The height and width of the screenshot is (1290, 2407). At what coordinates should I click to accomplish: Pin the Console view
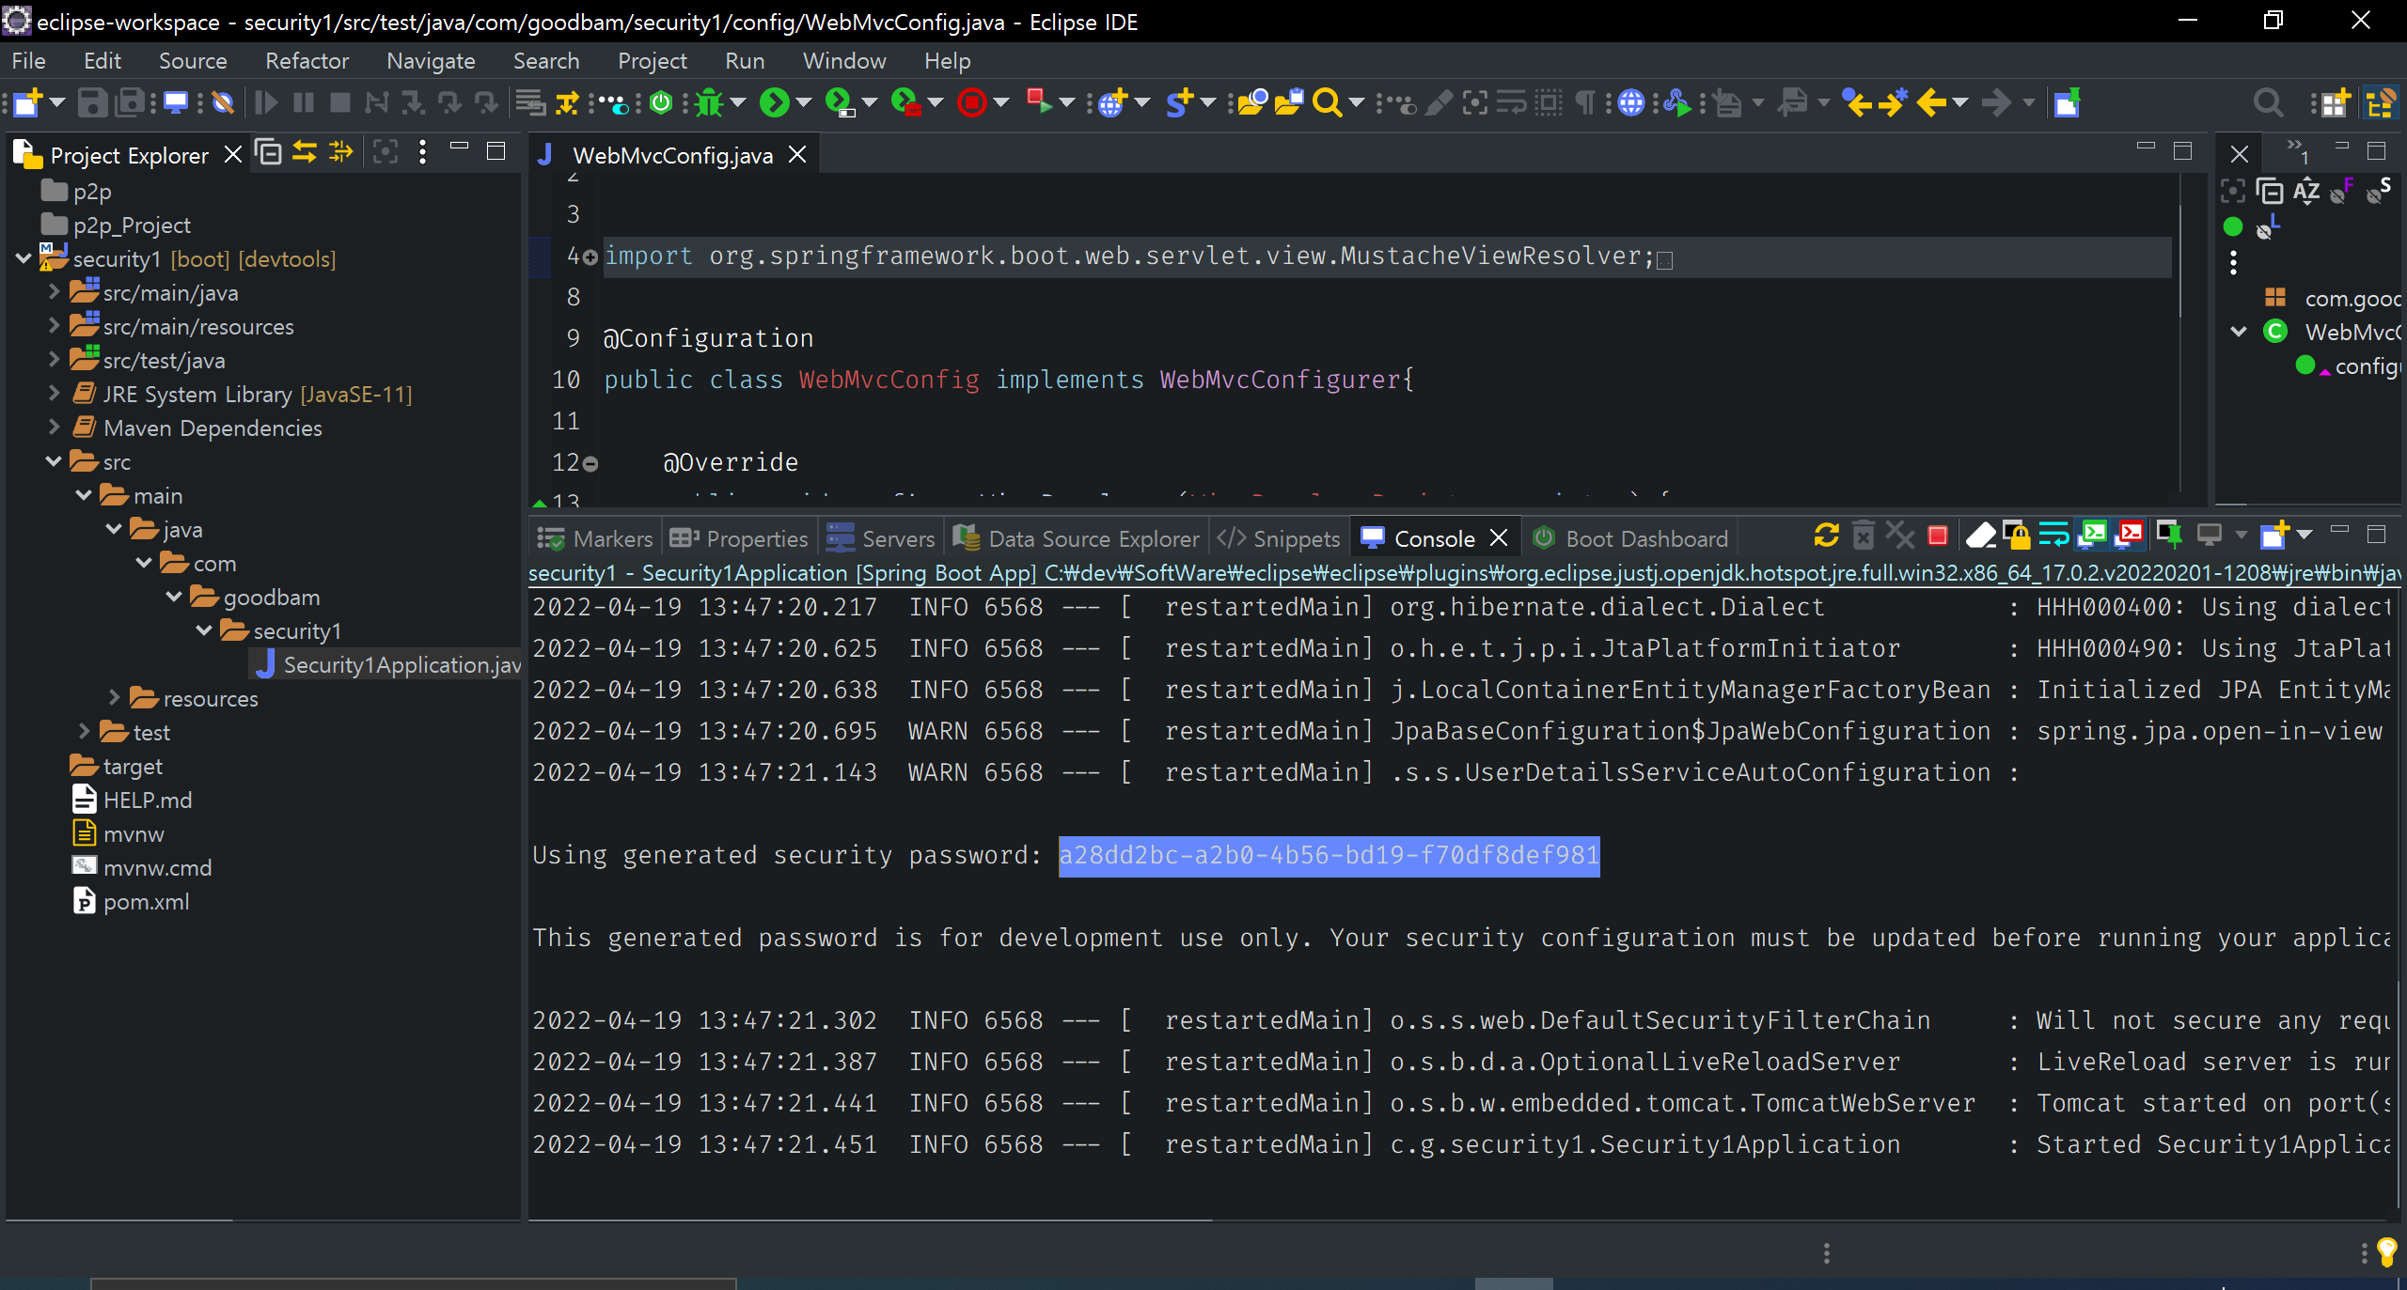click(x=2170, y=536)
